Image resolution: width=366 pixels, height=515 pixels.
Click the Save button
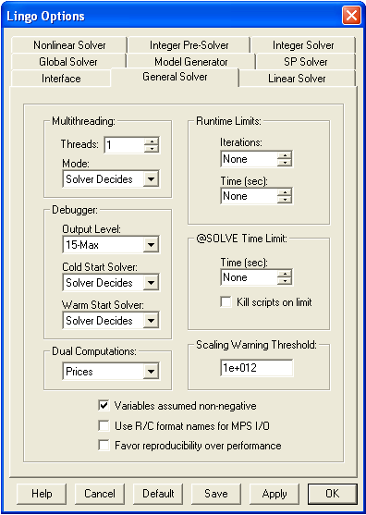tap(216, 494)
